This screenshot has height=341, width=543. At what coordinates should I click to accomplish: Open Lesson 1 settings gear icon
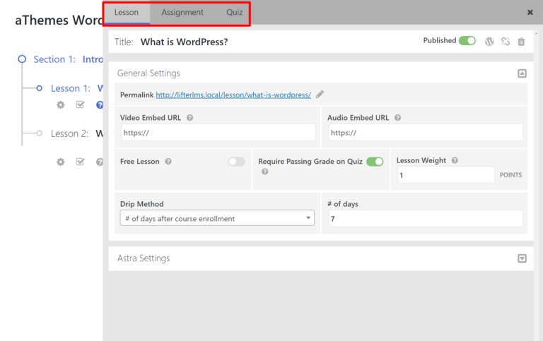pyautogui.click(x=61, y=104)
